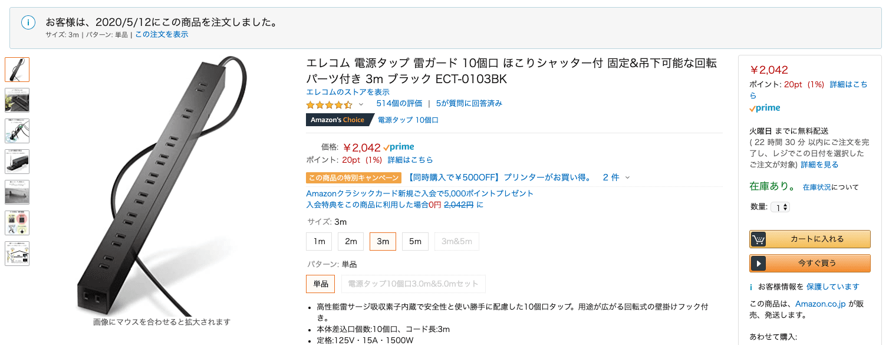Open Amazon.co.jp seller link

click(x=821, y=304)
